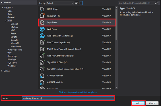This screenshot has height=106, width=161.
Task: Pick the MVC 5 View Page (Razor) icon
Action: coord(42,42)
